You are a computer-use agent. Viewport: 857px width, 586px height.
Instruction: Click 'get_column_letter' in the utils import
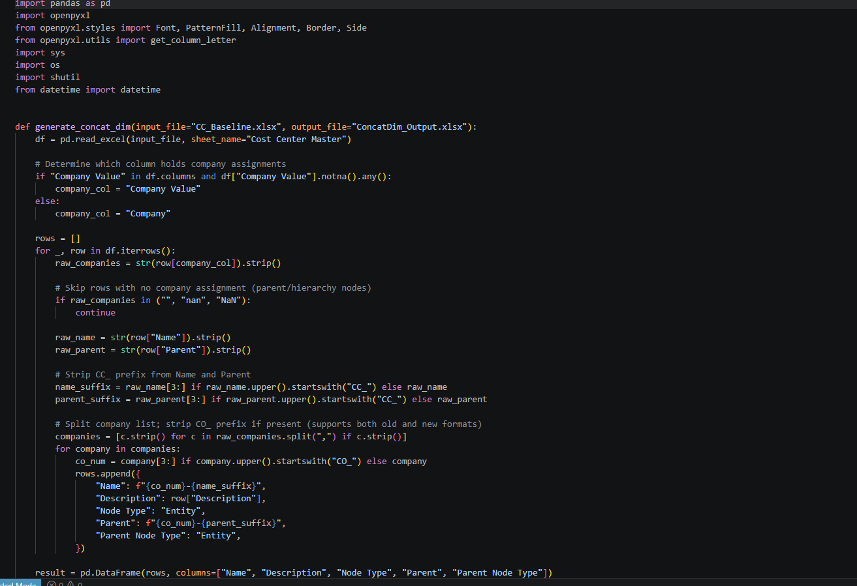[x=193, y=40]
